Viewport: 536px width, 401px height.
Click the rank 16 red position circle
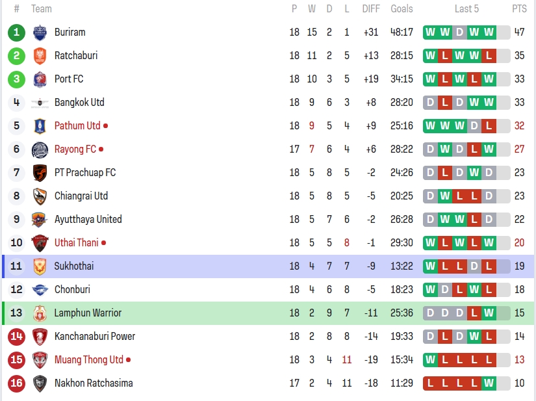(17, 383)
